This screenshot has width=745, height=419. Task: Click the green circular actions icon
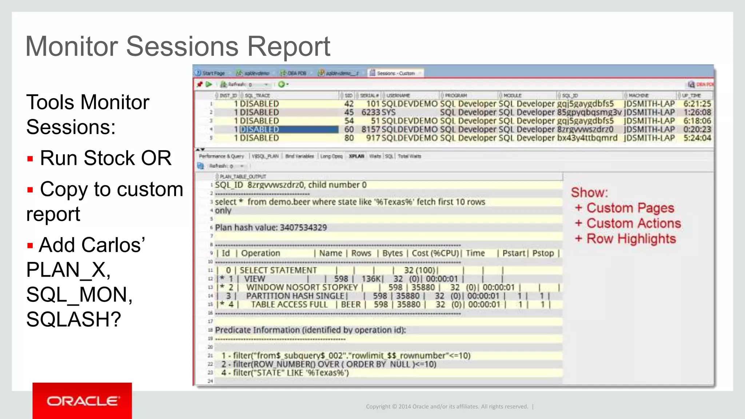point(281,84)
